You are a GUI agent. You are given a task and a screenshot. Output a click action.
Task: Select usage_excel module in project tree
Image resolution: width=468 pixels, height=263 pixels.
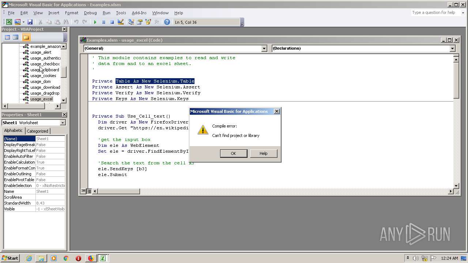pos(41,99)
